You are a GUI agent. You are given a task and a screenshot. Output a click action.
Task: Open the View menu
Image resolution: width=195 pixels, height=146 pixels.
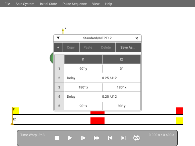(x=96, y=4)
